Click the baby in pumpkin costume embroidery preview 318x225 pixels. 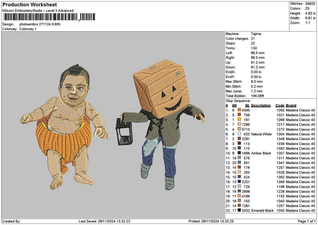click(x=65, y=127)
